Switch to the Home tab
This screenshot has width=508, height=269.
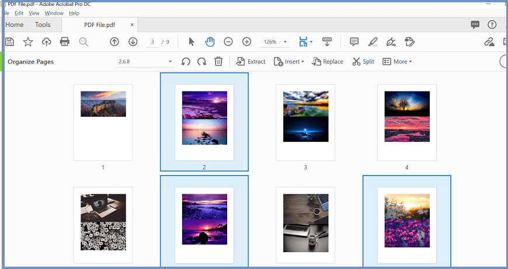coord(14,25)
